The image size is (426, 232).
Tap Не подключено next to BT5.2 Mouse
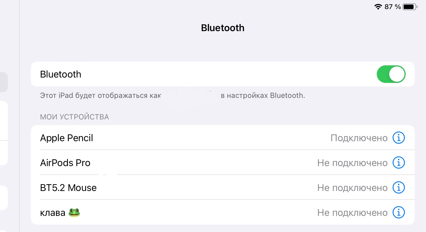352,188
